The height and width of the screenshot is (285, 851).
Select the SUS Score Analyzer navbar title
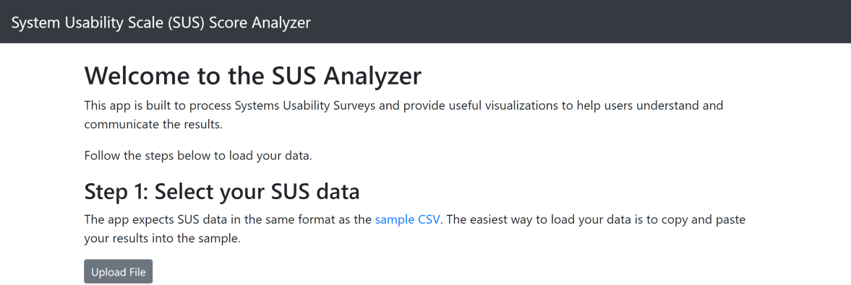[161, 23]
